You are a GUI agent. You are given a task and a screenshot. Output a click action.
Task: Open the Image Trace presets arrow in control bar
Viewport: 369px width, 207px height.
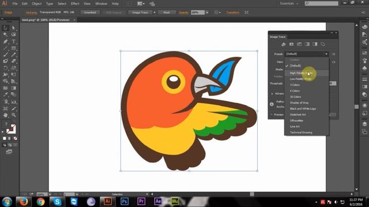pyautogui.click(x=155, y=12)
